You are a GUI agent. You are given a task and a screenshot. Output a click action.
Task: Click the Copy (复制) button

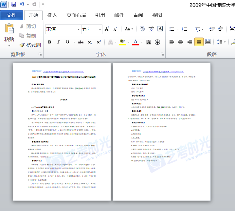pos(28,36)
